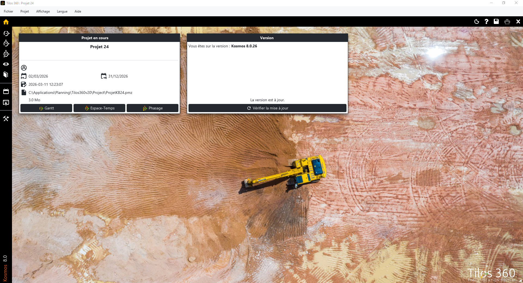
Task: Click the Home icon in the sidebar
Action: pos(6,22)
